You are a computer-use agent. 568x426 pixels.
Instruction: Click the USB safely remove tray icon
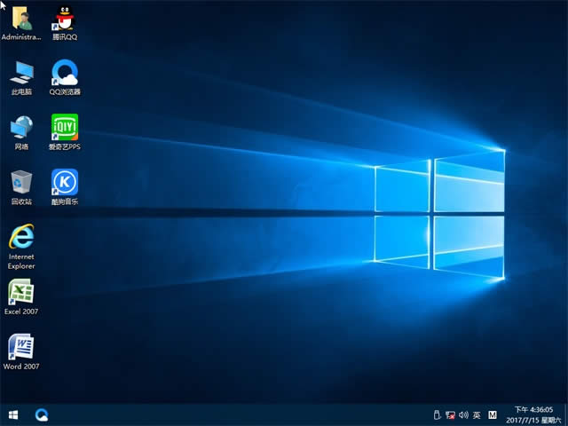tap(436, 414)
